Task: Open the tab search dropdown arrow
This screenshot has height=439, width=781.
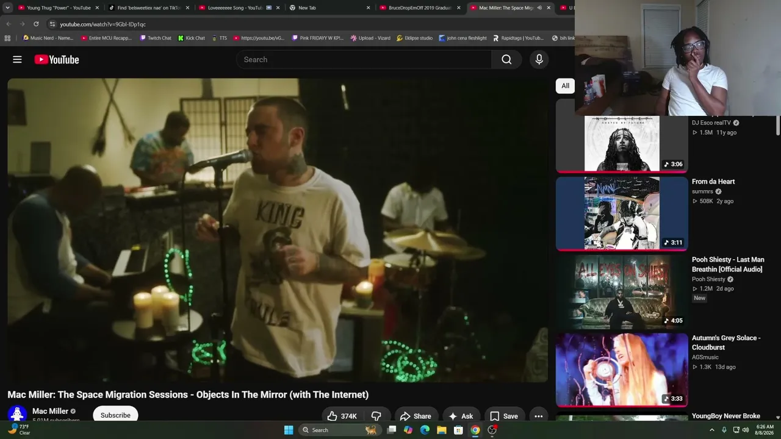Action: point(7,8)
